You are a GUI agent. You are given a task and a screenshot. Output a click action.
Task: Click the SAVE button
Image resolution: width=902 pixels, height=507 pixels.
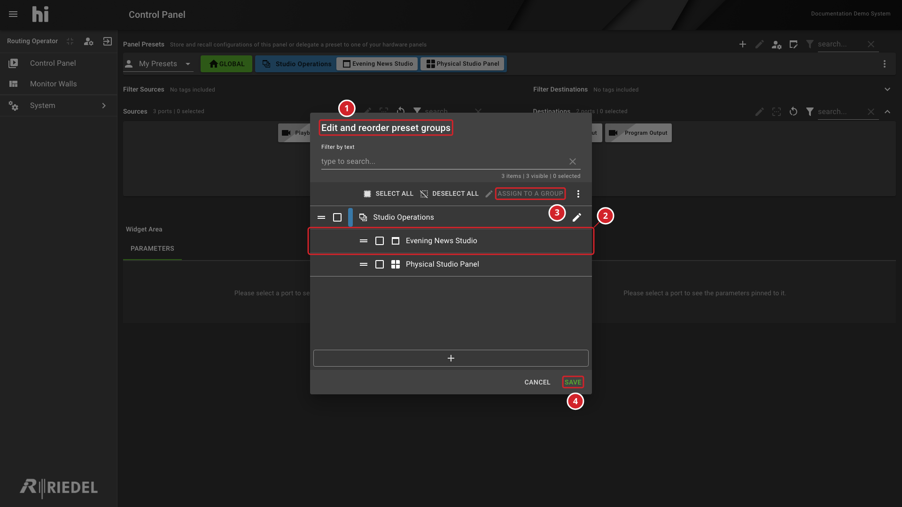(573, 383)
